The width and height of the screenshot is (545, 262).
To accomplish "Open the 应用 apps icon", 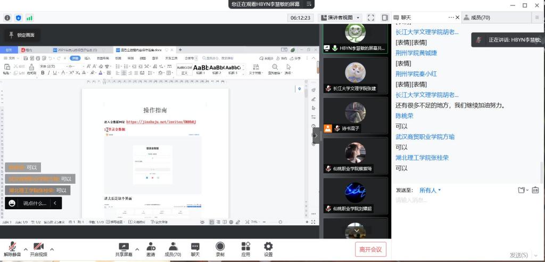I will (x=245, y=248).
